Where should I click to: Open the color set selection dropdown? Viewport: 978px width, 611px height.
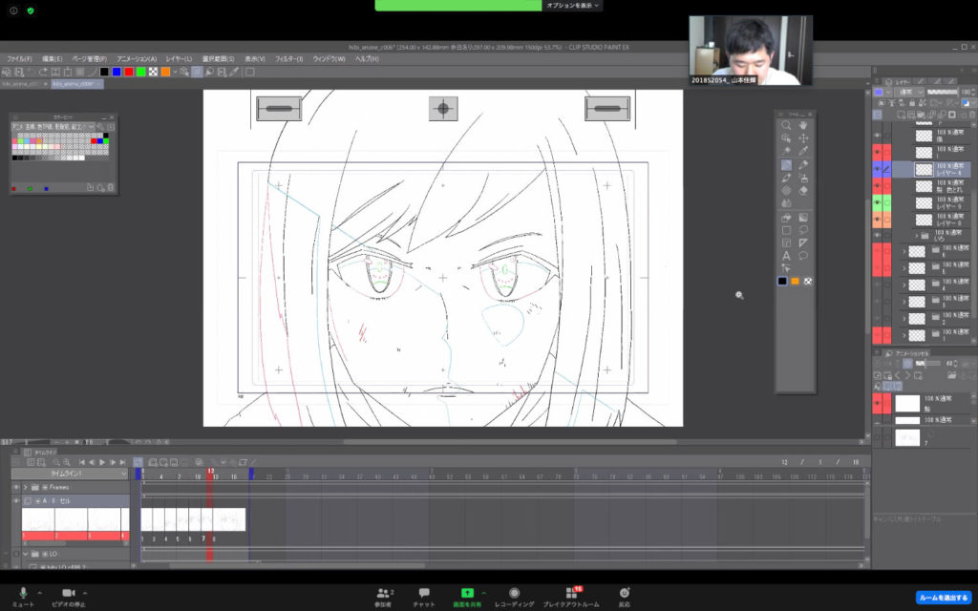tap(53, 127)
